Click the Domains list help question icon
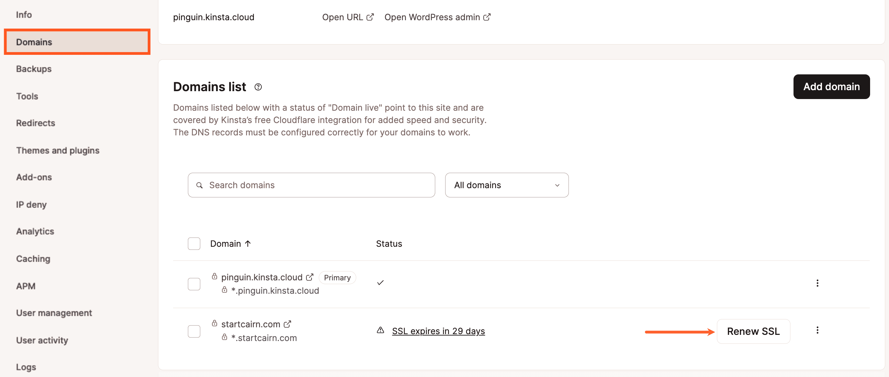Screen dimensions: 889x377 click(x=258, y=87)
